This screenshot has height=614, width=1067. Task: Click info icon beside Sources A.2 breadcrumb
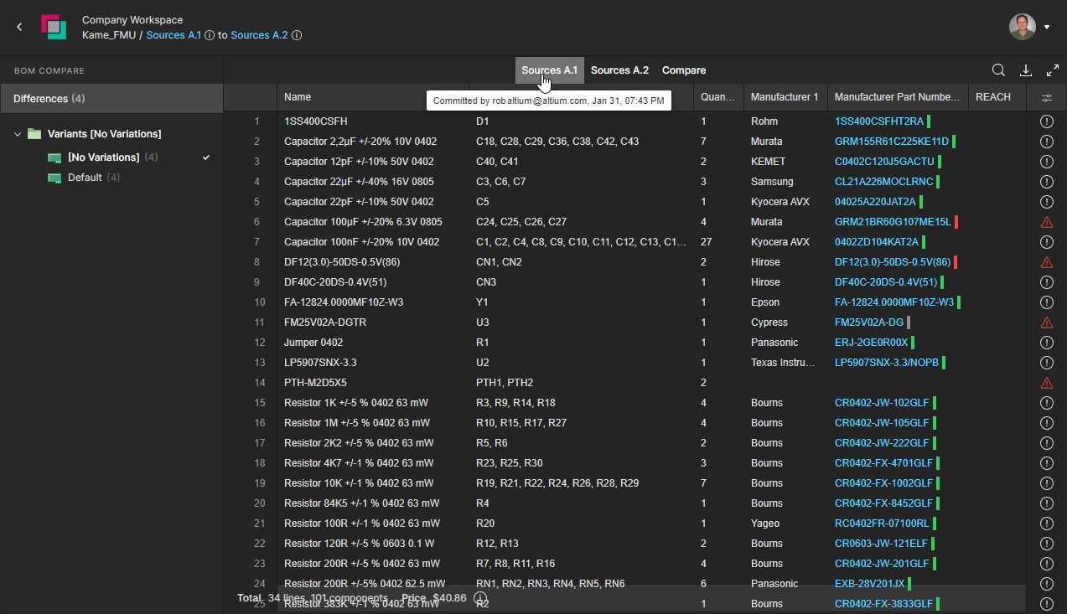[x=297, y=35]
